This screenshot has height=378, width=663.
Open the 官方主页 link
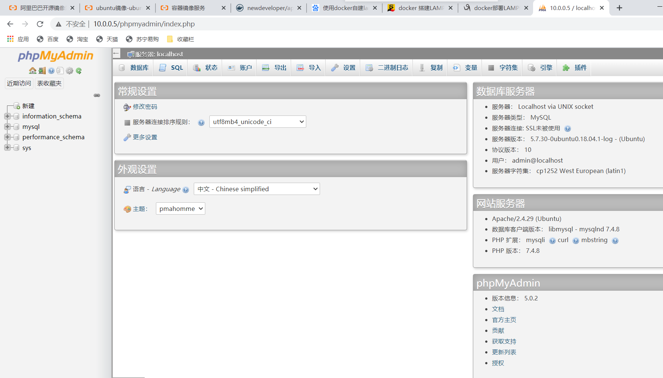point(504,320)
